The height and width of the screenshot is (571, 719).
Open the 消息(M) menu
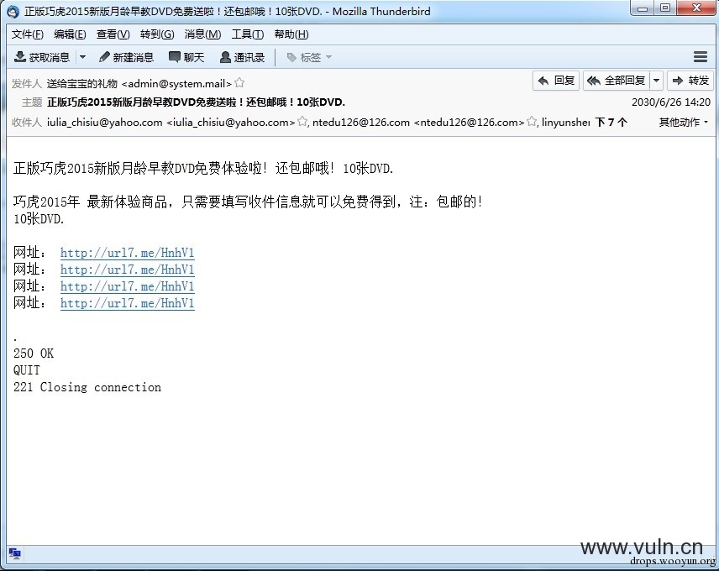click(x=202, y=34)
